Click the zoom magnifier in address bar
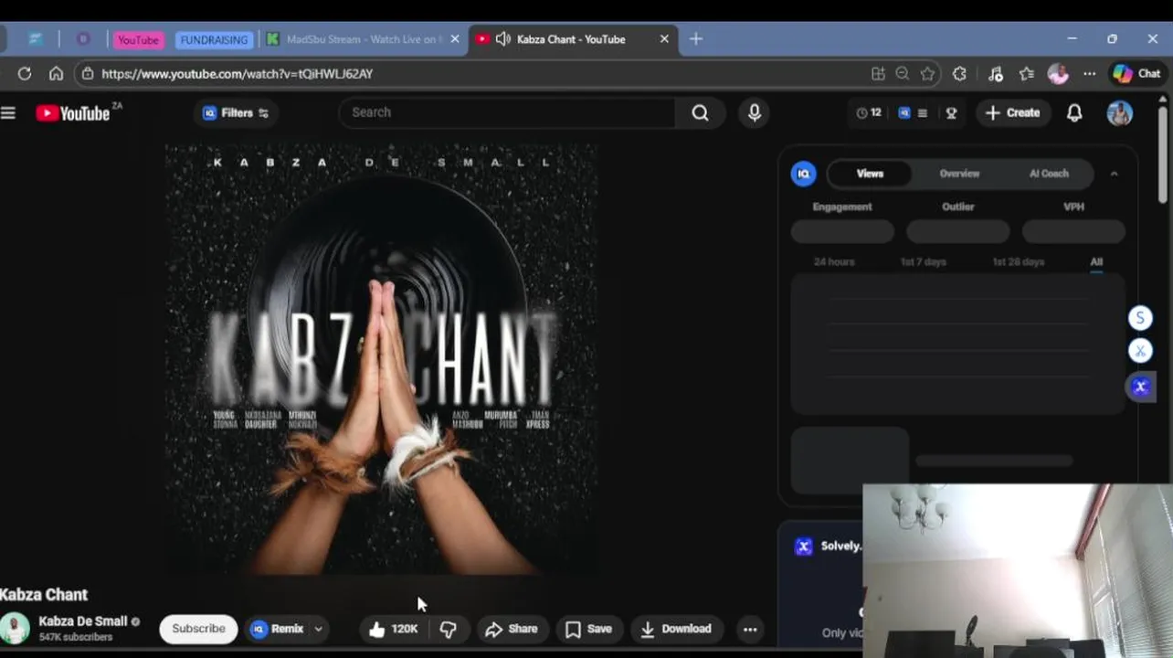The image size is (1173, 658). coord(903,73)
